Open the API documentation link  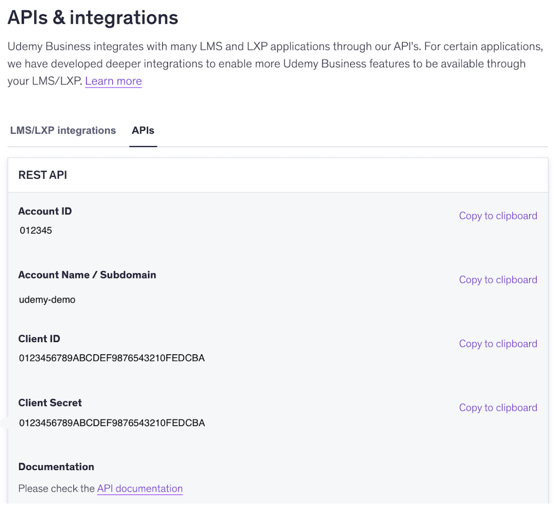[x=140, y=489]
